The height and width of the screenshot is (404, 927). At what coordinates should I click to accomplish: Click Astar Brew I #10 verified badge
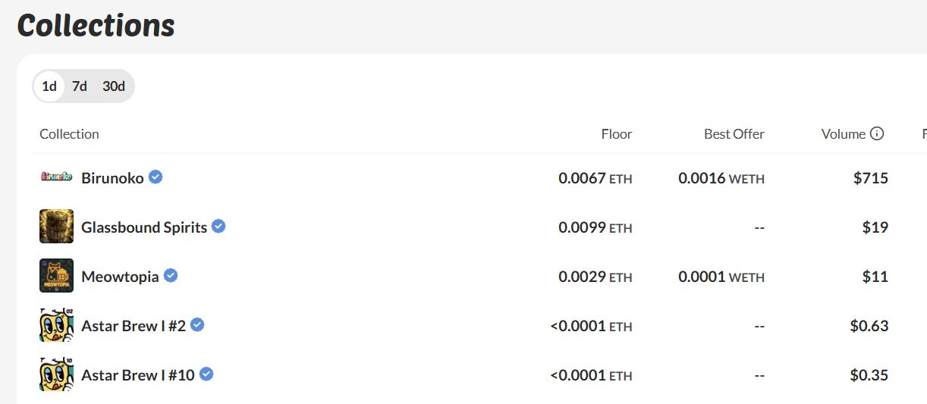[206, 374]
